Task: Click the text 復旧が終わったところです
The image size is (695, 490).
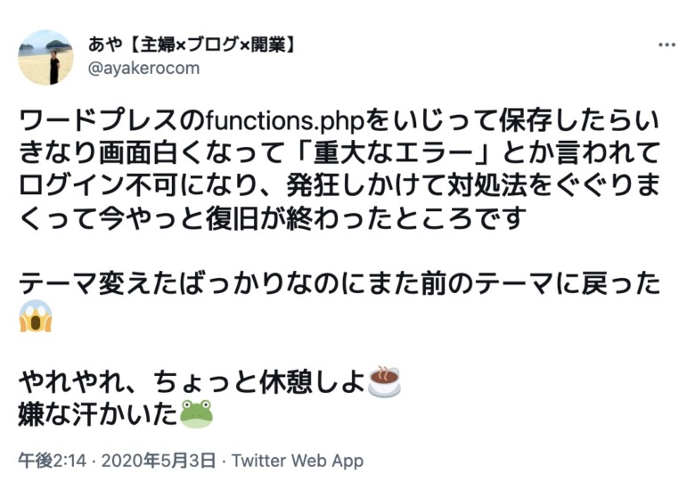Action: 366,219
